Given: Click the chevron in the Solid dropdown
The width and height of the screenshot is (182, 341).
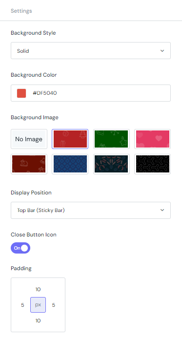Looking at the screenshot, I should coord(162,51).
